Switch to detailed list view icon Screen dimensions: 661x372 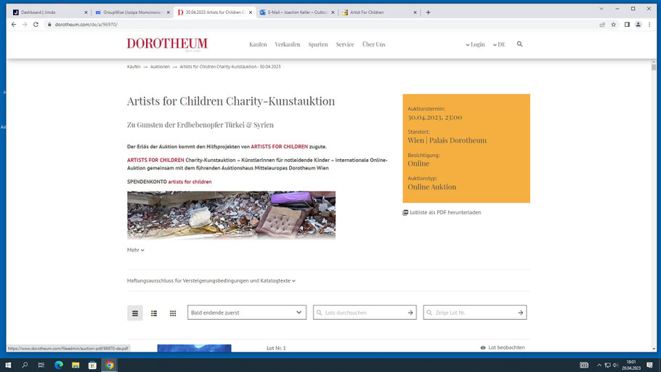point(154,313)
